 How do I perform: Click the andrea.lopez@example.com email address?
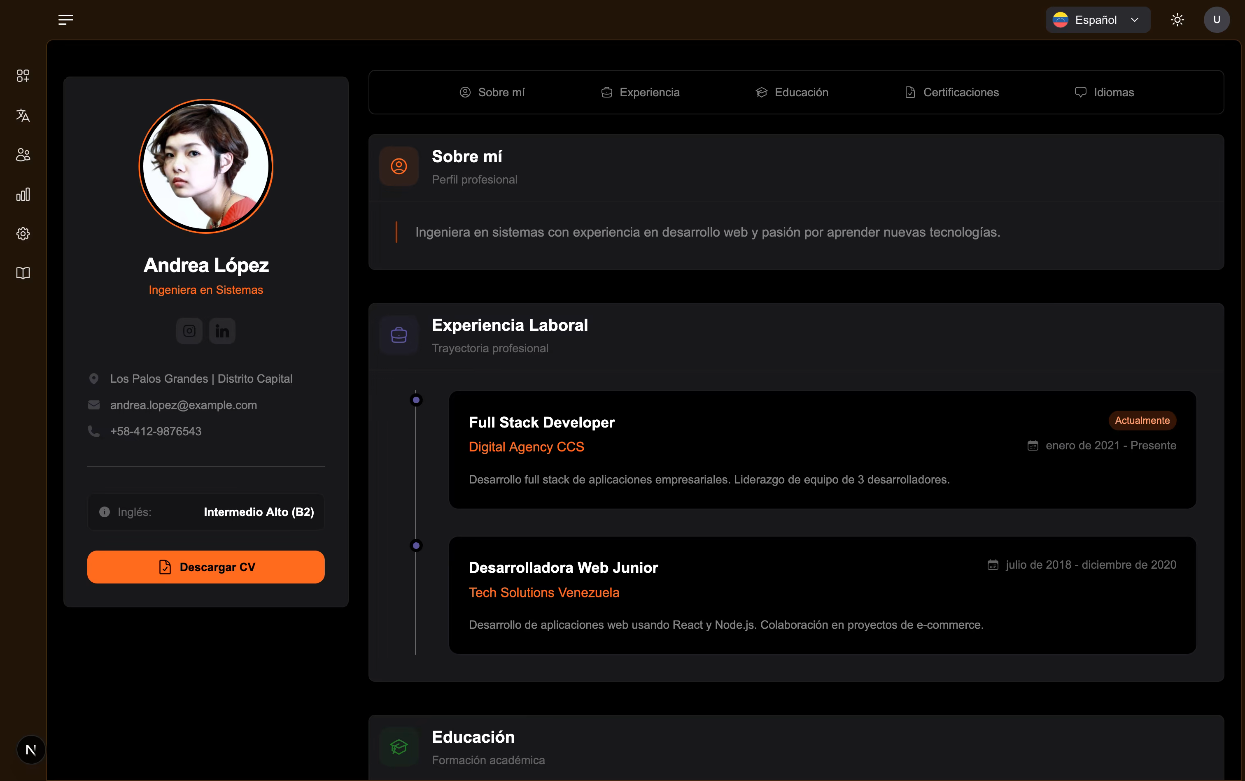coord(184,405)
